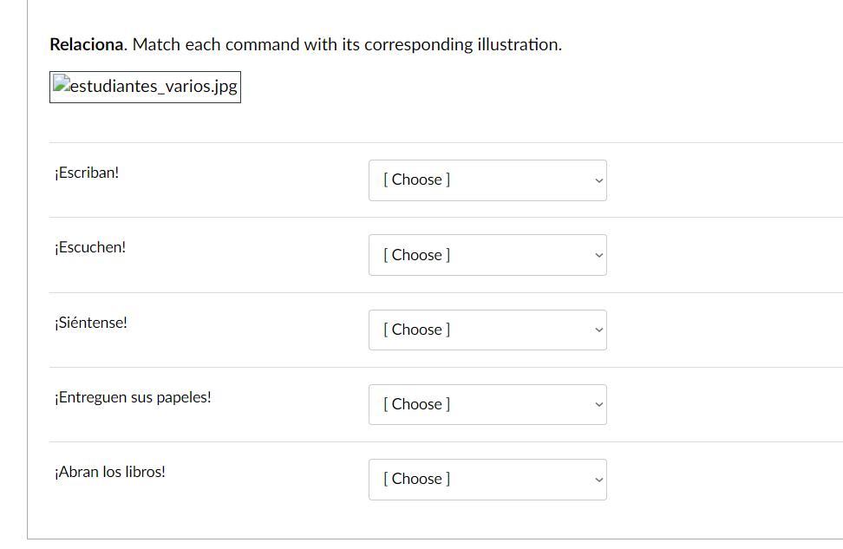Open the ¡Escriban! answer dropdown

point(487,180)
